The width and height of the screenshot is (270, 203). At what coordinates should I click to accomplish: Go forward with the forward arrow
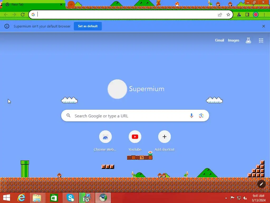click(14, 15)
